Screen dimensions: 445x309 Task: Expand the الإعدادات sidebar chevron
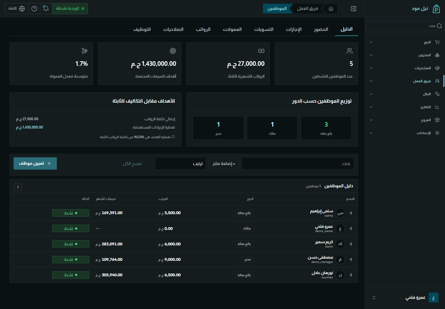pyautogui.click(x=371, y=133)
